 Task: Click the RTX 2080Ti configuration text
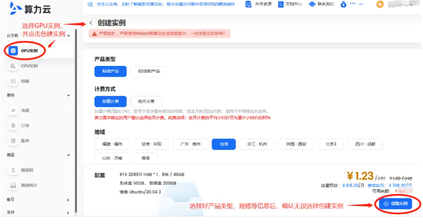[152, 174]
